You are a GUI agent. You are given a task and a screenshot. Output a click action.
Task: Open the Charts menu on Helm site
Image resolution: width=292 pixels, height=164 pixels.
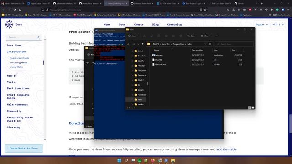[x=139, y=24]
